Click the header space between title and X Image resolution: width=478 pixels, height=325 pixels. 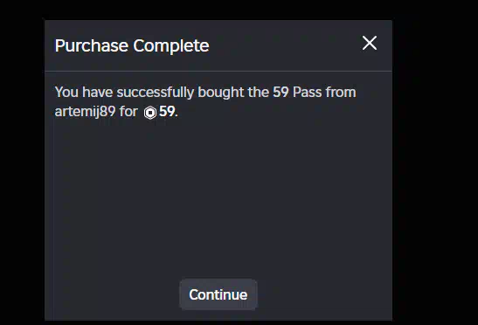click(285, 45)
